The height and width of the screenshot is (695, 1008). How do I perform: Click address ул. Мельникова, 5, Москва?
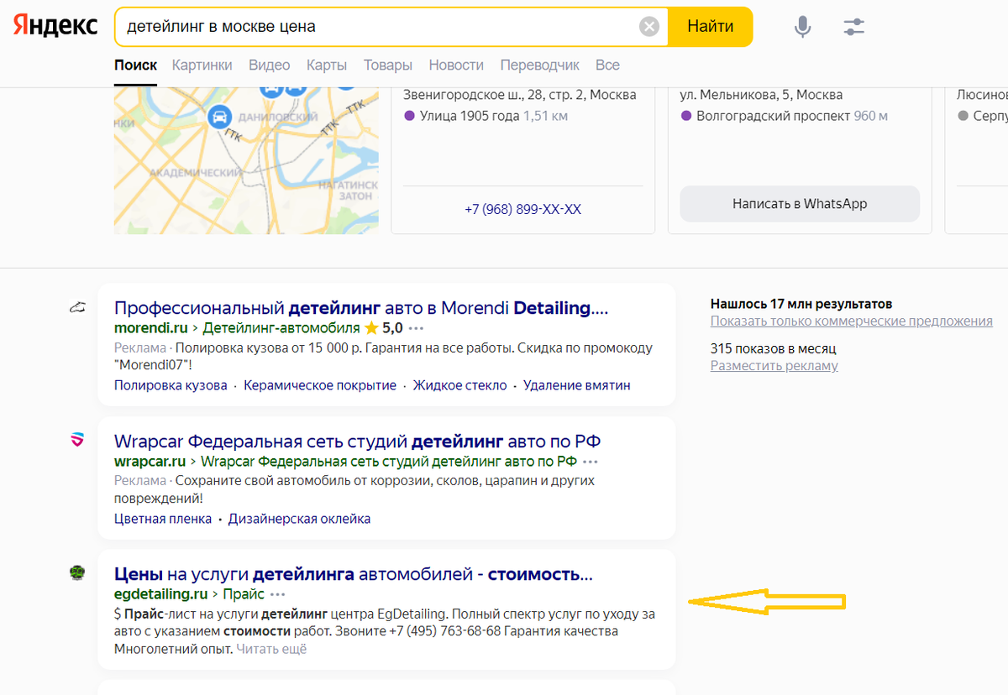coord(761,95)
